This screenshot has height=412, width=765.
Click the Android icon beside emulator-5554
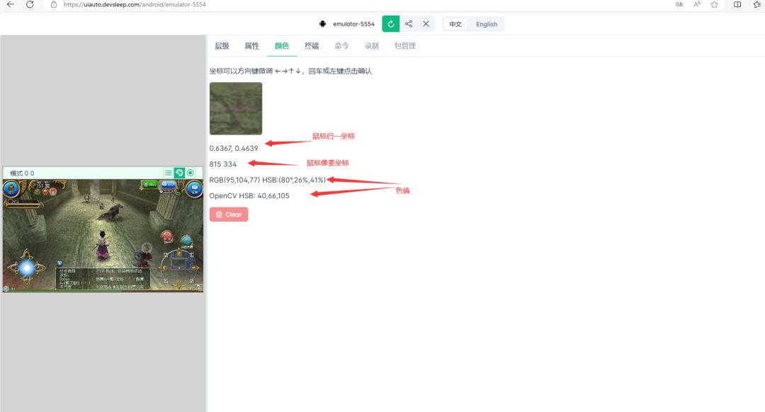tap(322, 24)
